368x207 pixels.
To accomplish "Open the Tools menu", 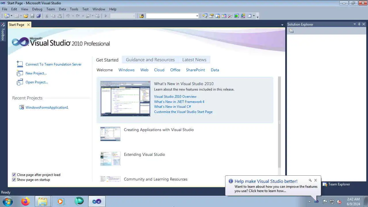I will [x=74, y=9].
